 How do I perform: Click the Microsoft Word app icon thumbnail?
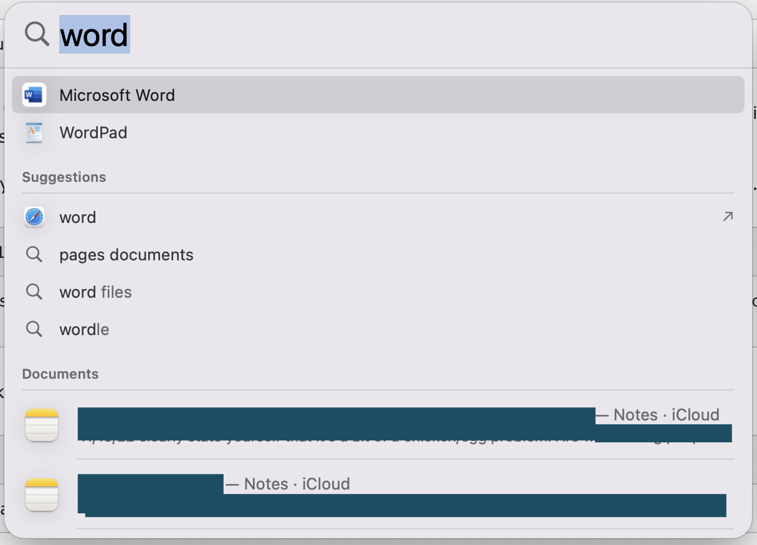coord(34,95)
